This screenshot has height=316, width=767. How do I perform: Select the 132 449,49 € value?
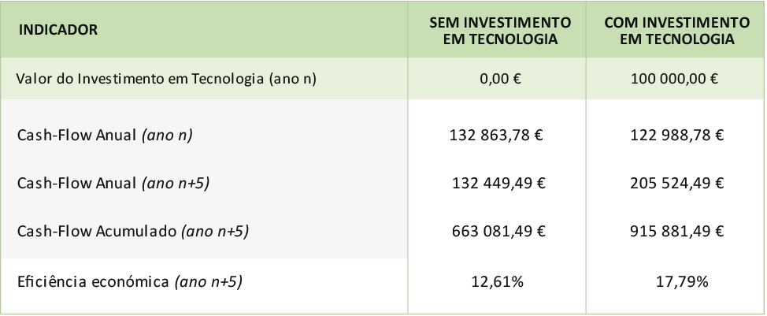pos(499,183)
